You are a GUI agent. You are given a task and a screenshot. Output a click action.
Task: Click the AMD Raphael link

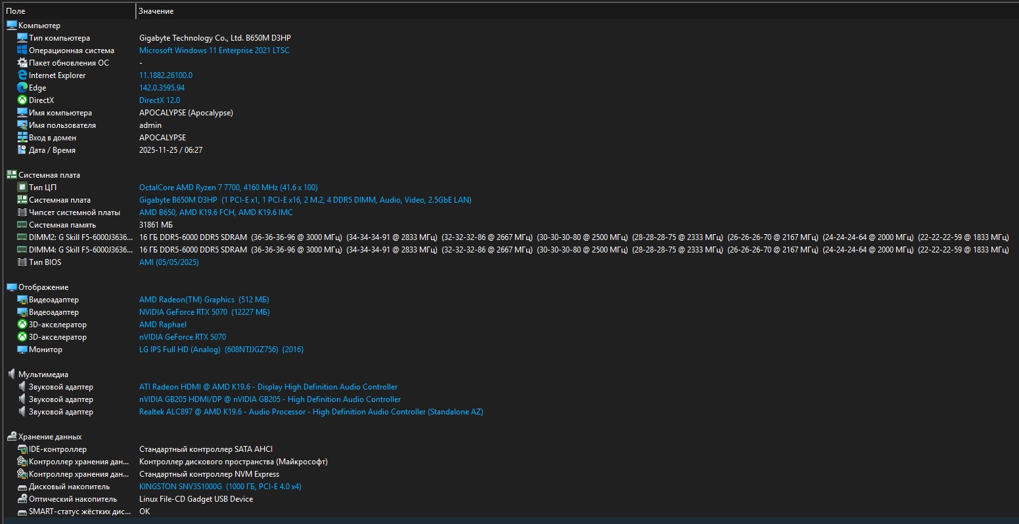click(163, 325)
